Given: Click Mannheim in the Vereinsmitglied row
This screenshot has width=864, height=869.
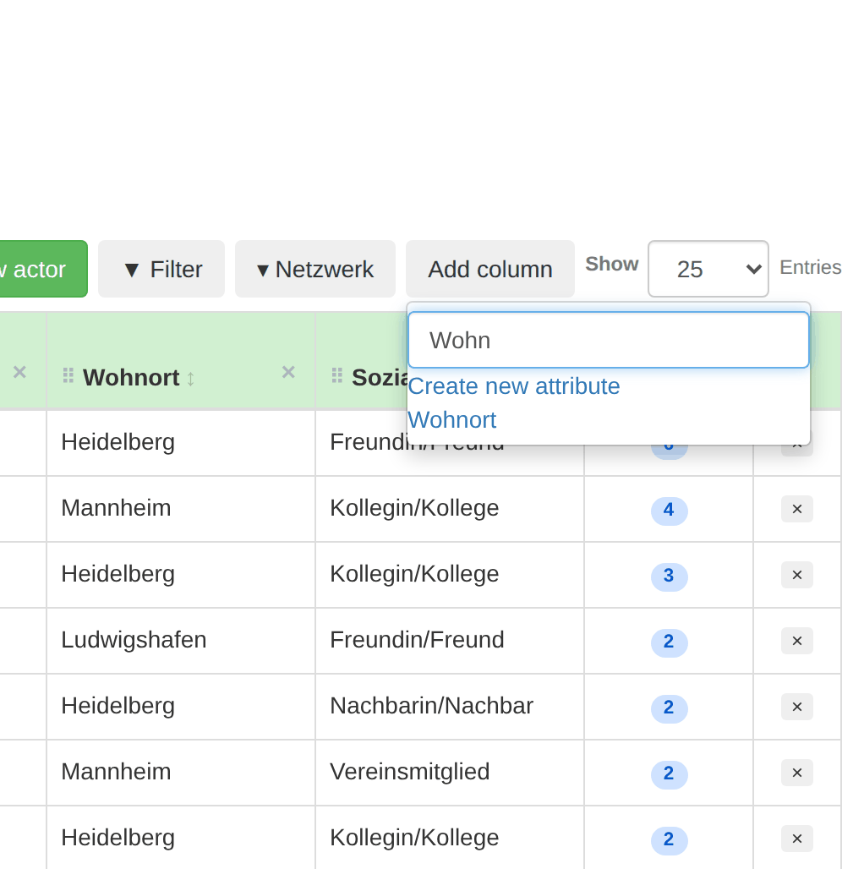Looking at the screenshot, I should (x=116, y=772).
